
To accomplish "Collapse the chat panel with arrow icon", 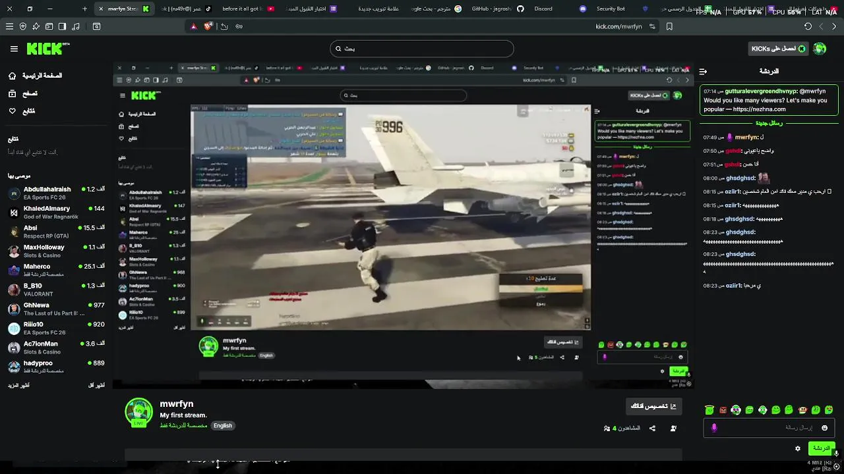I will pyautogui.click(x=703, y=71).
